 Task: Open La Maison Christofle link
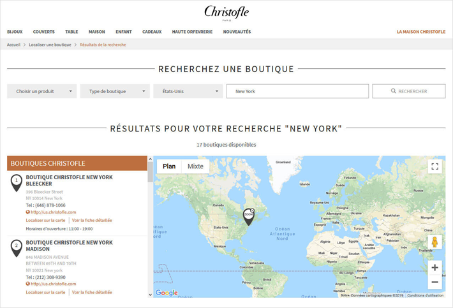[421, 32]
